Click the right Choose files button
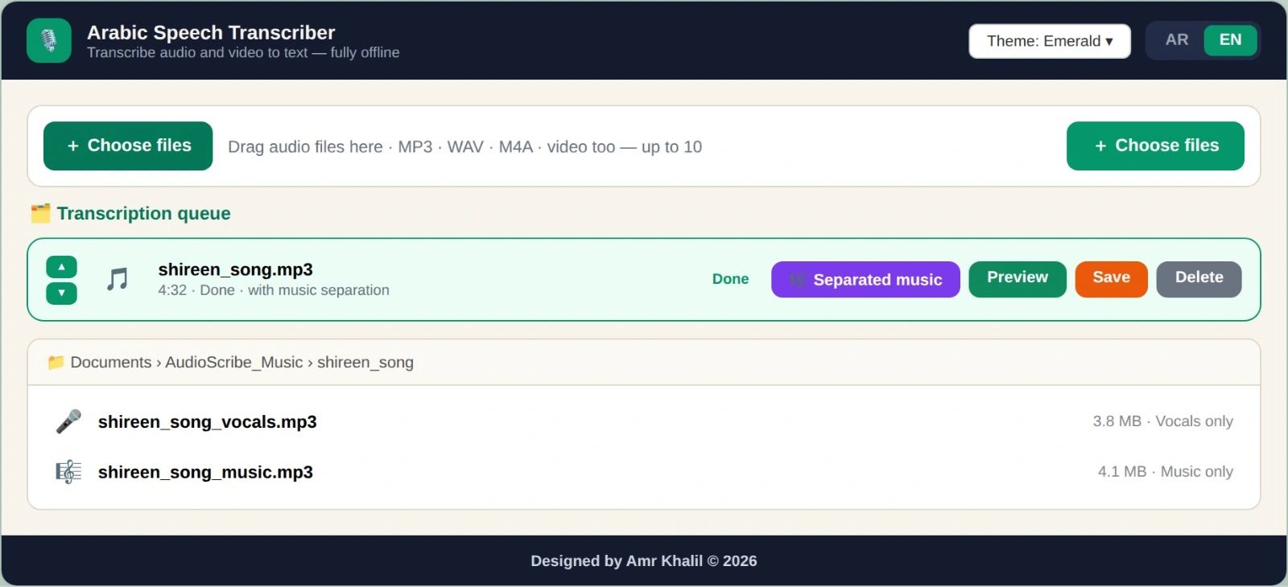1288x587 pixels. [x=1155, y=146]
